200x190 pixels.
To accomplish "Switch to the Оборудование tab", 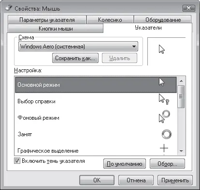I will (163, 20).
